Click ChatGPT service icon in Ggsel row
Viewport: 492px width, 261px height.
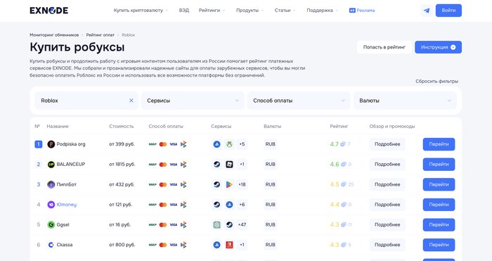(x=216, y=224)
